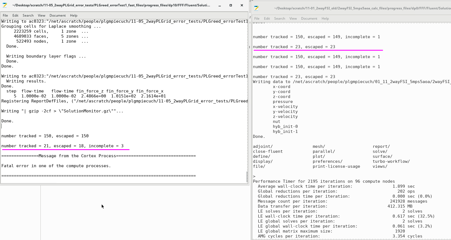Open File menu in left editor window
The height and width of the screenshot is (240, 451).
coord(5,16)
